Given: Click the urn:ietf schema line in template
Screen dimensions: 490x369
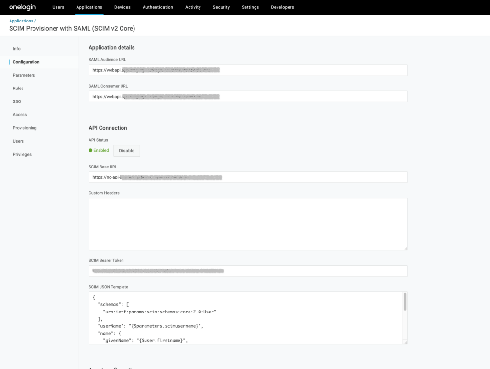Looking at the screenshot, I should (159, 312).
